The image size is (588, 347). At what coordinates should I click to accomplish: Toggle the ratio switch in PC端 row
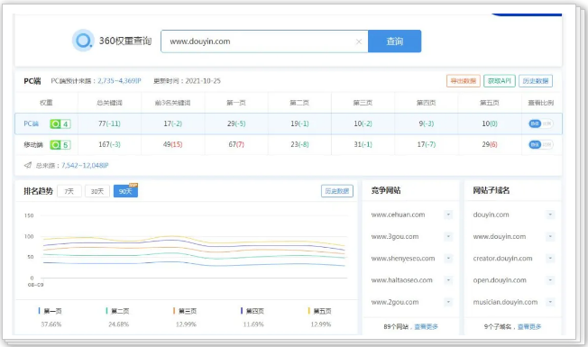tap(540, 123)
